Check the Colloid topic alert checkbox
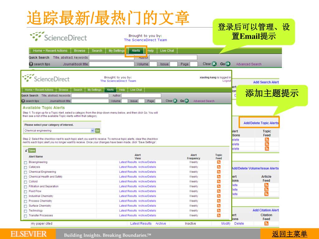This screenshot has height=239, width=319. (26, 182)
